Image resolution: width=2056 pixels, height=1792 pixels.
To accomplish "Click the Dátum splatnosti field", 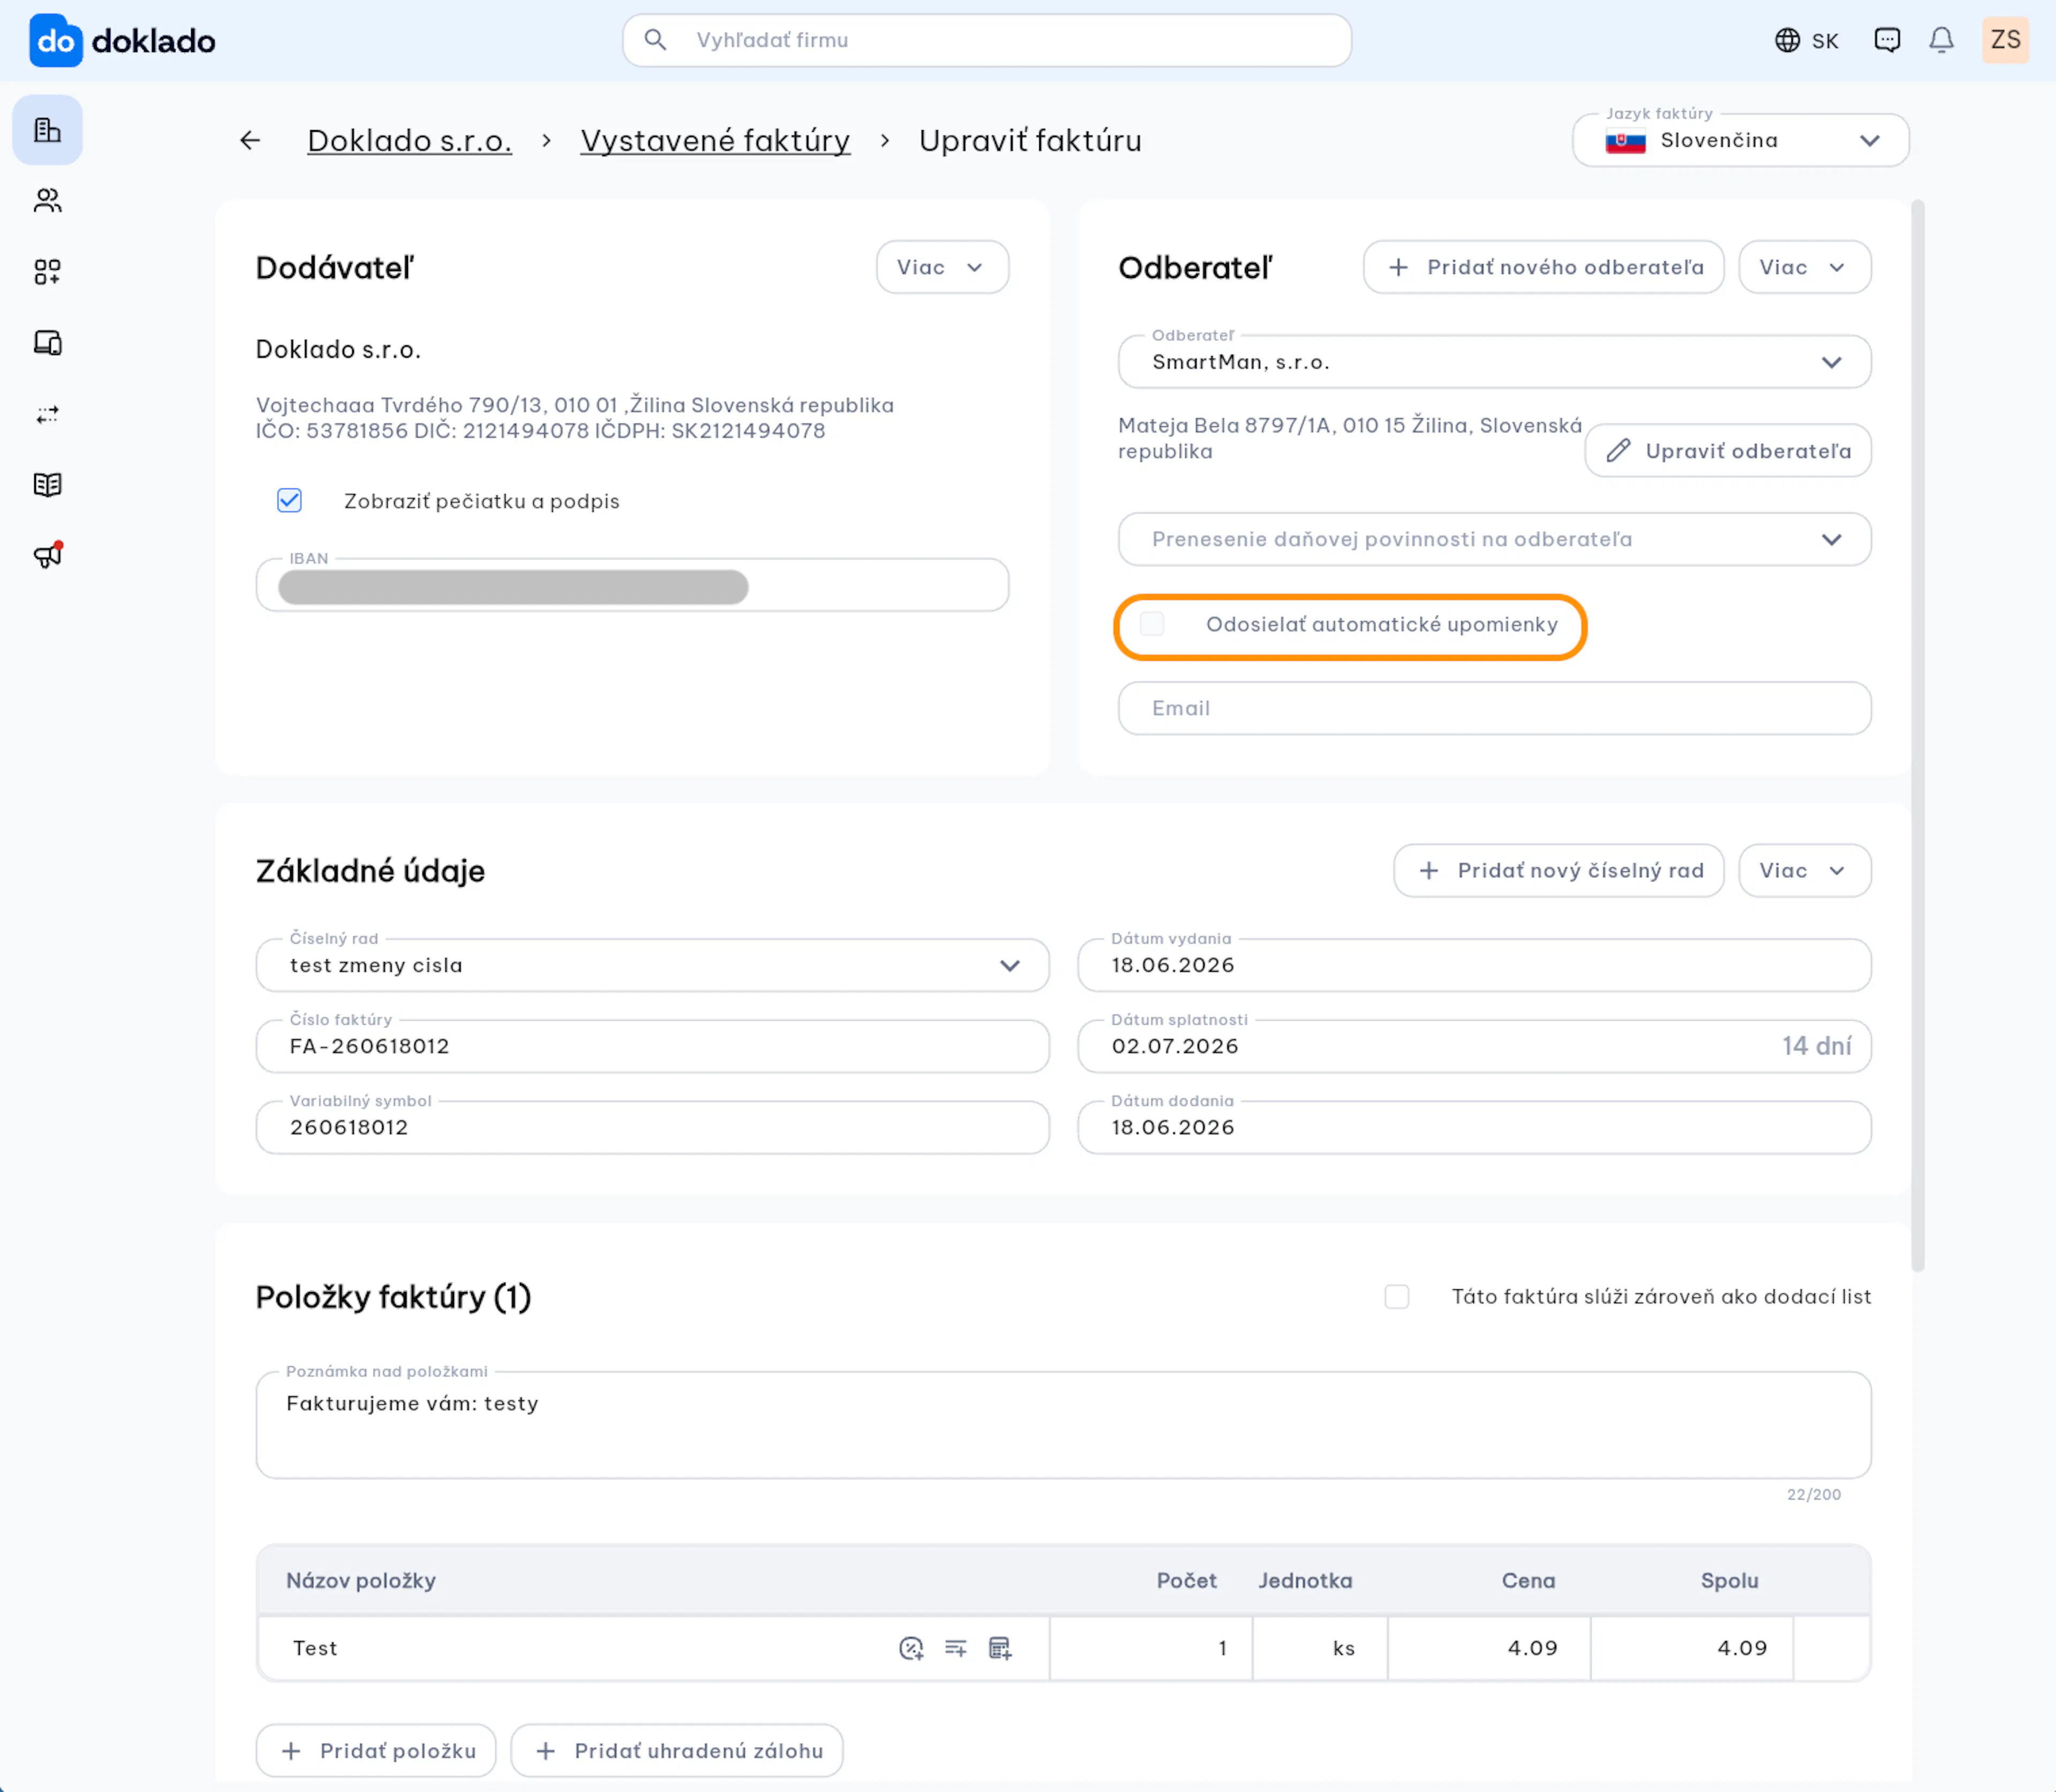I will tap(1474, 1047).
